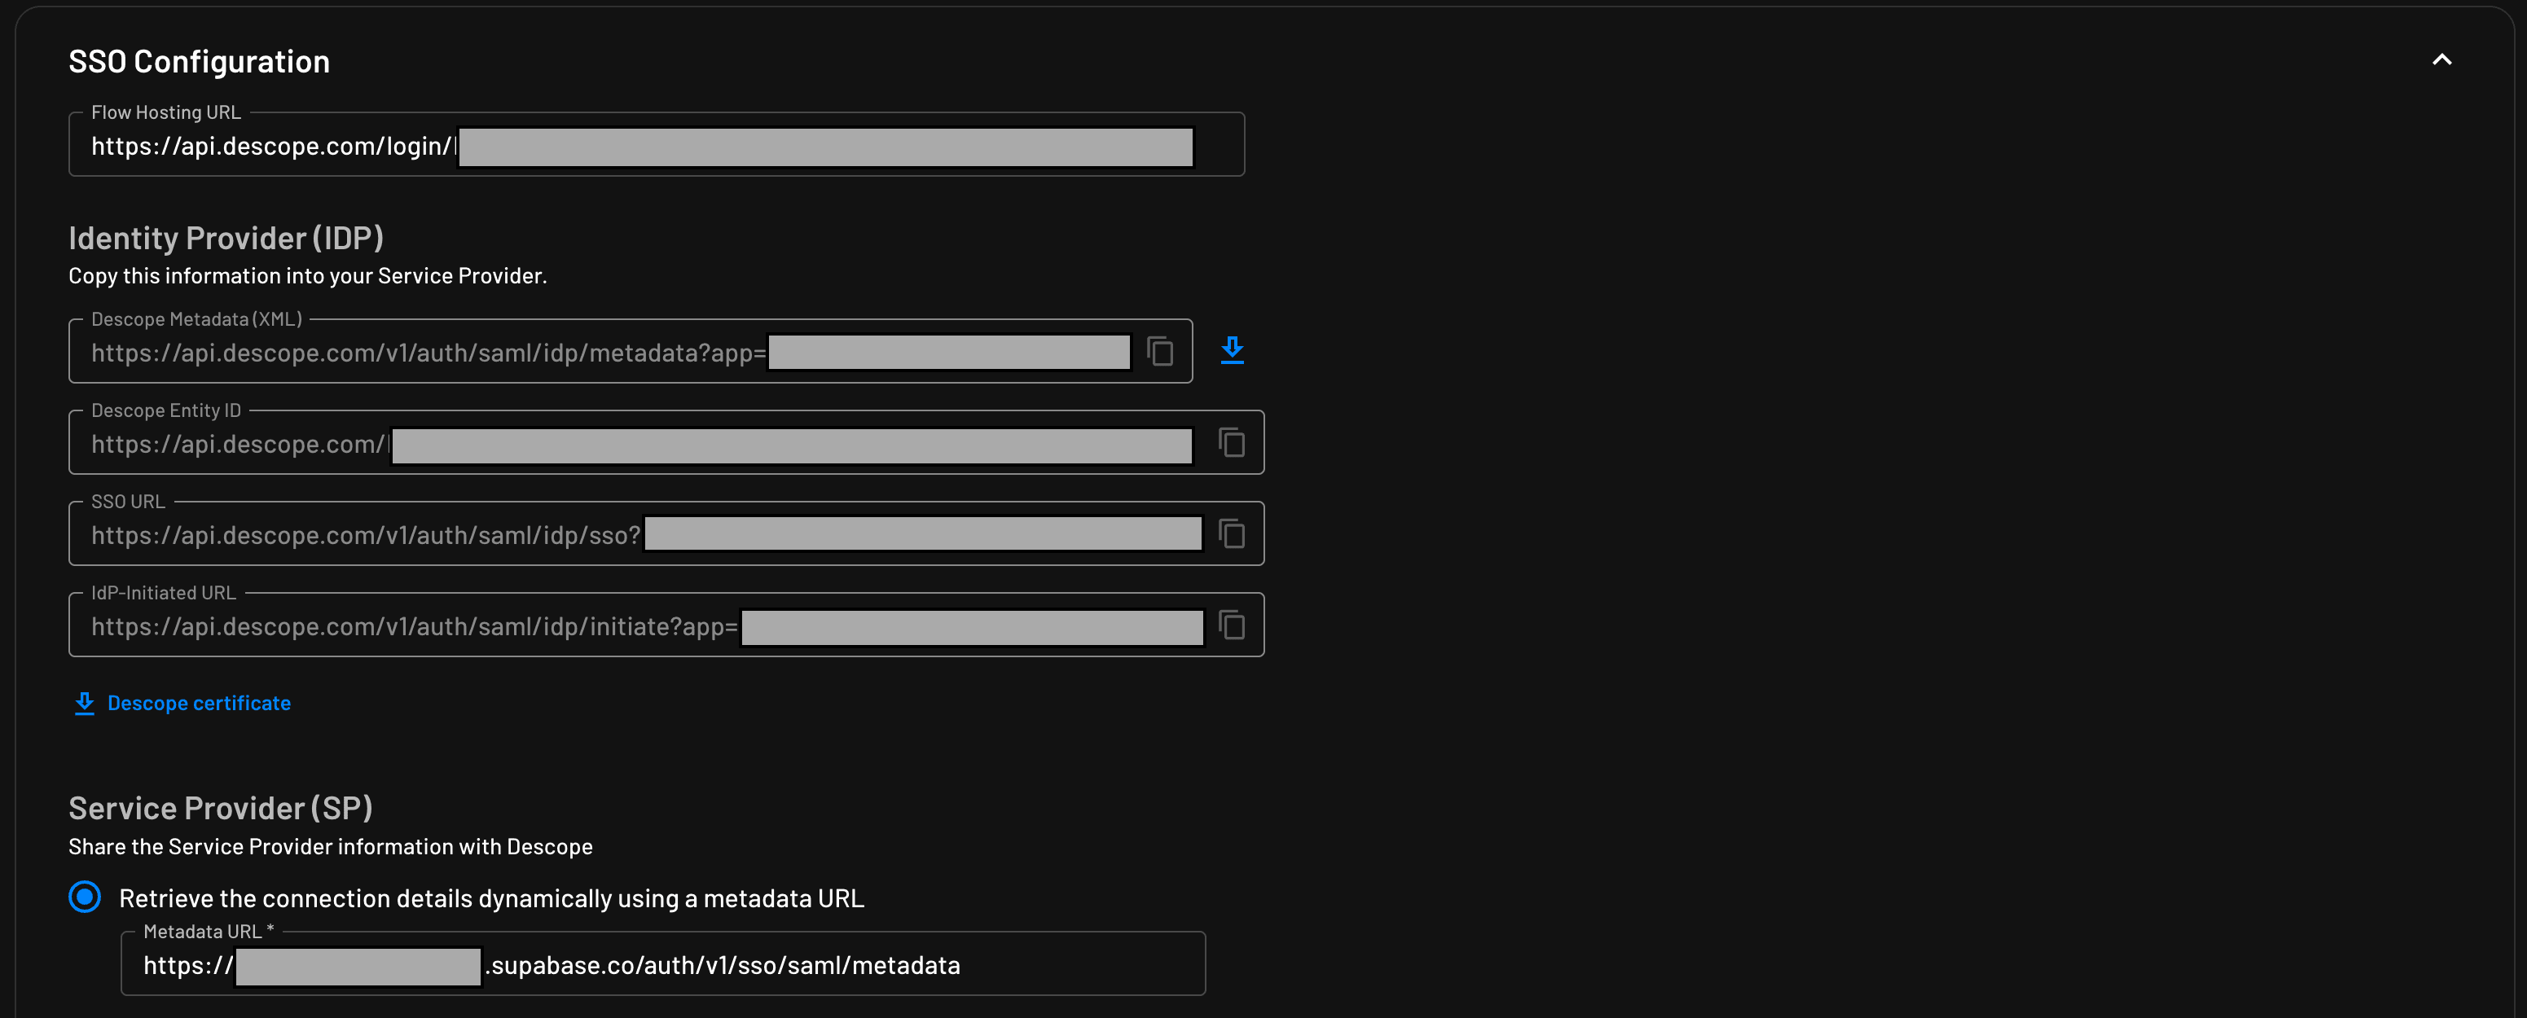Collapse the SSO Configuration section
2527x1018 pixels.
pos(2441,59)
